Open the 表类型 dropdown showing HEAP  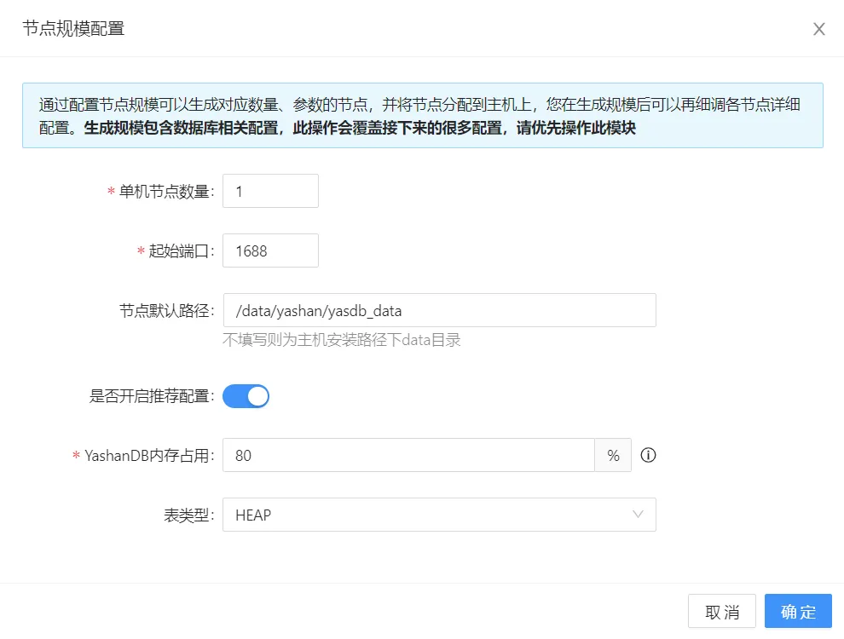(x=439, y=515)
